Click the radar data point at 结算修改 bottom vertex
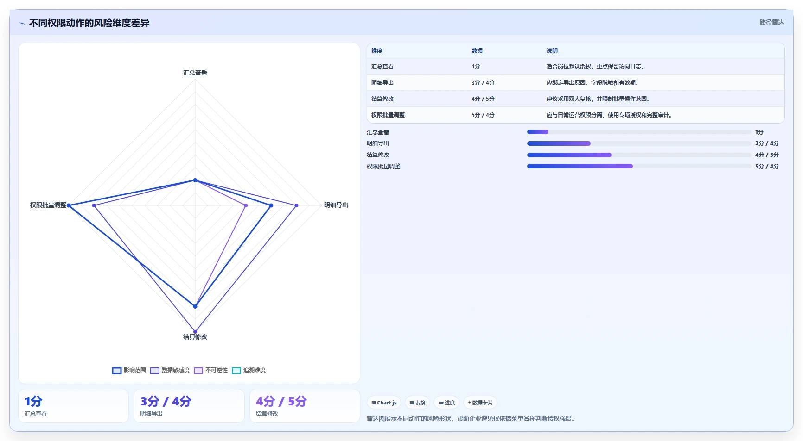The width and height of the screenshot is (803, 441). pos(195,332)
